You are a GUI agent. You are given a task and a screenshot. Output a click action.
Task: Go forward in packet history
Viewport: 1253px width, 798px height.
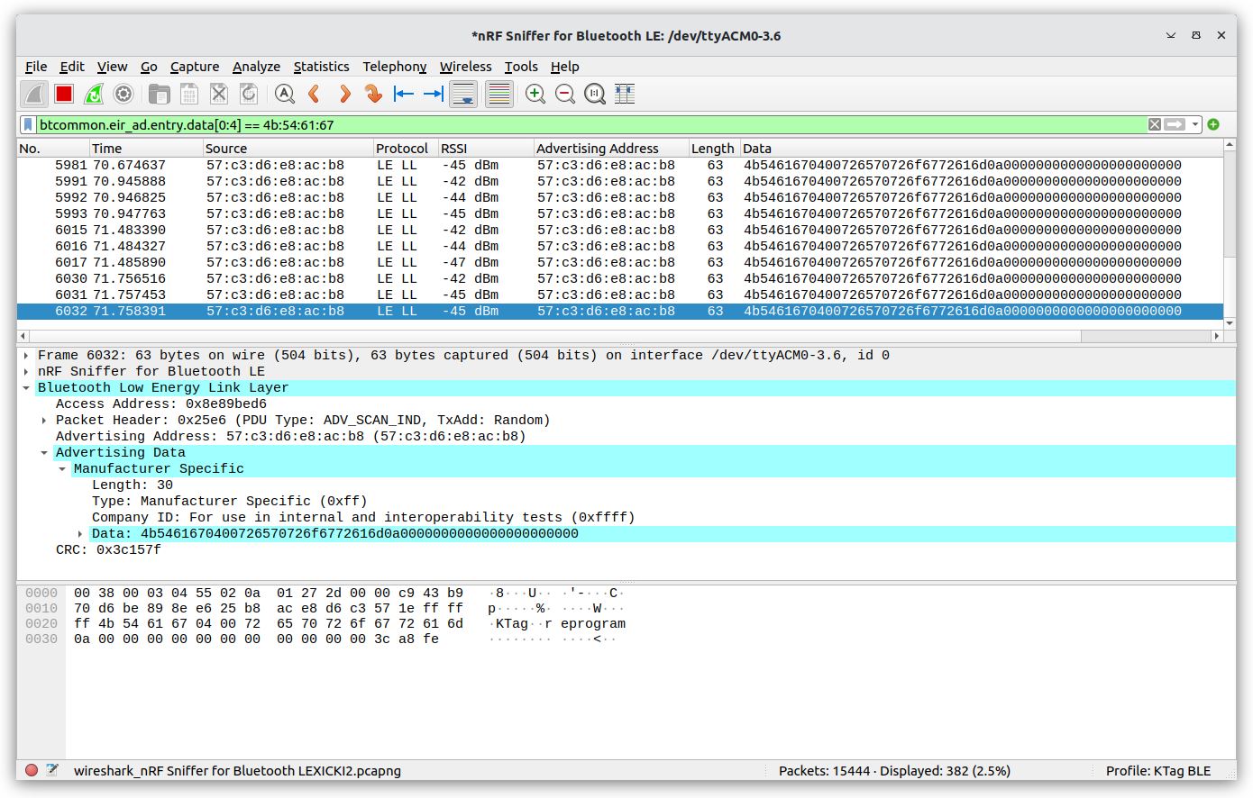[344, 94]
